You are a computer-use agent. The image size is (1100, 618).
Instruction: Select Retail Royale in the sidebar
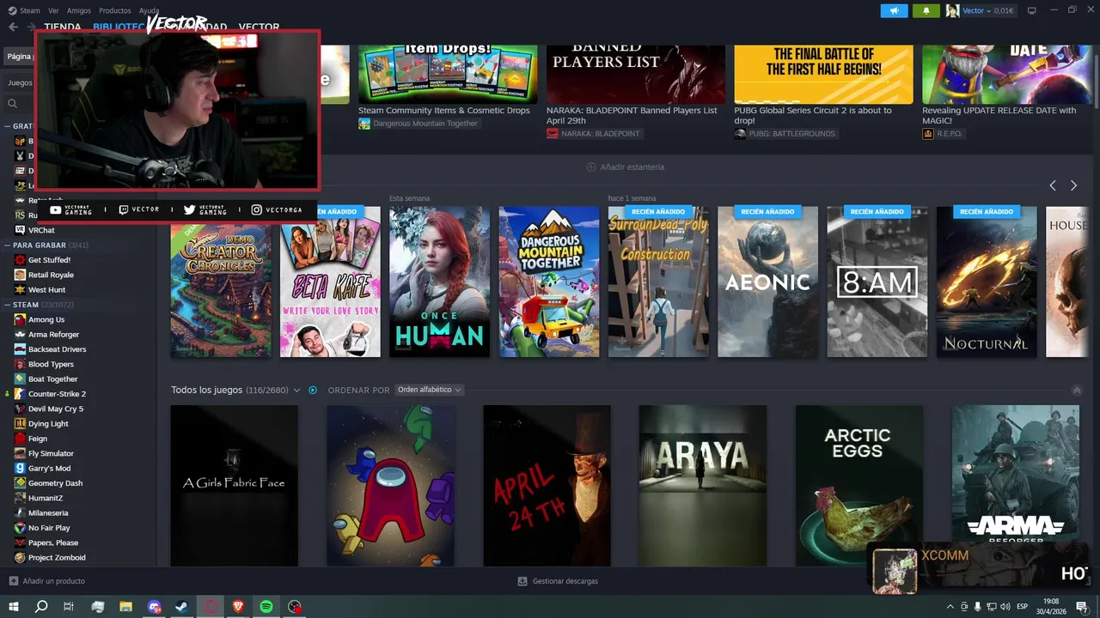[x=51, y=275]
